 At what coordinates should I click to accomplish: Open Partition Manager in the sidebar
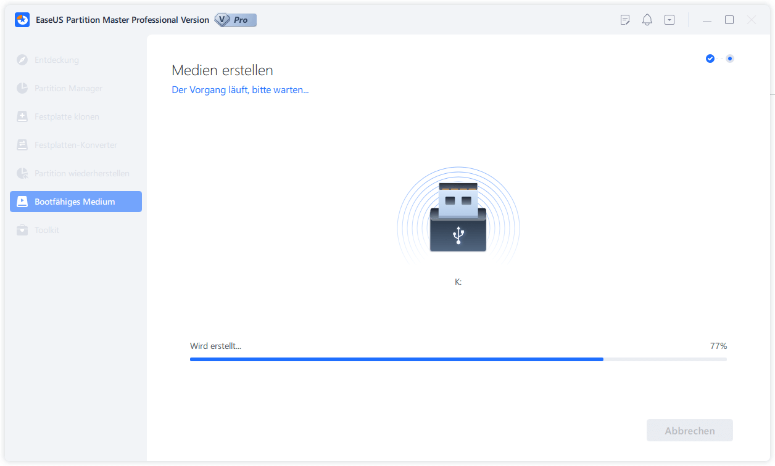point(76,88)
